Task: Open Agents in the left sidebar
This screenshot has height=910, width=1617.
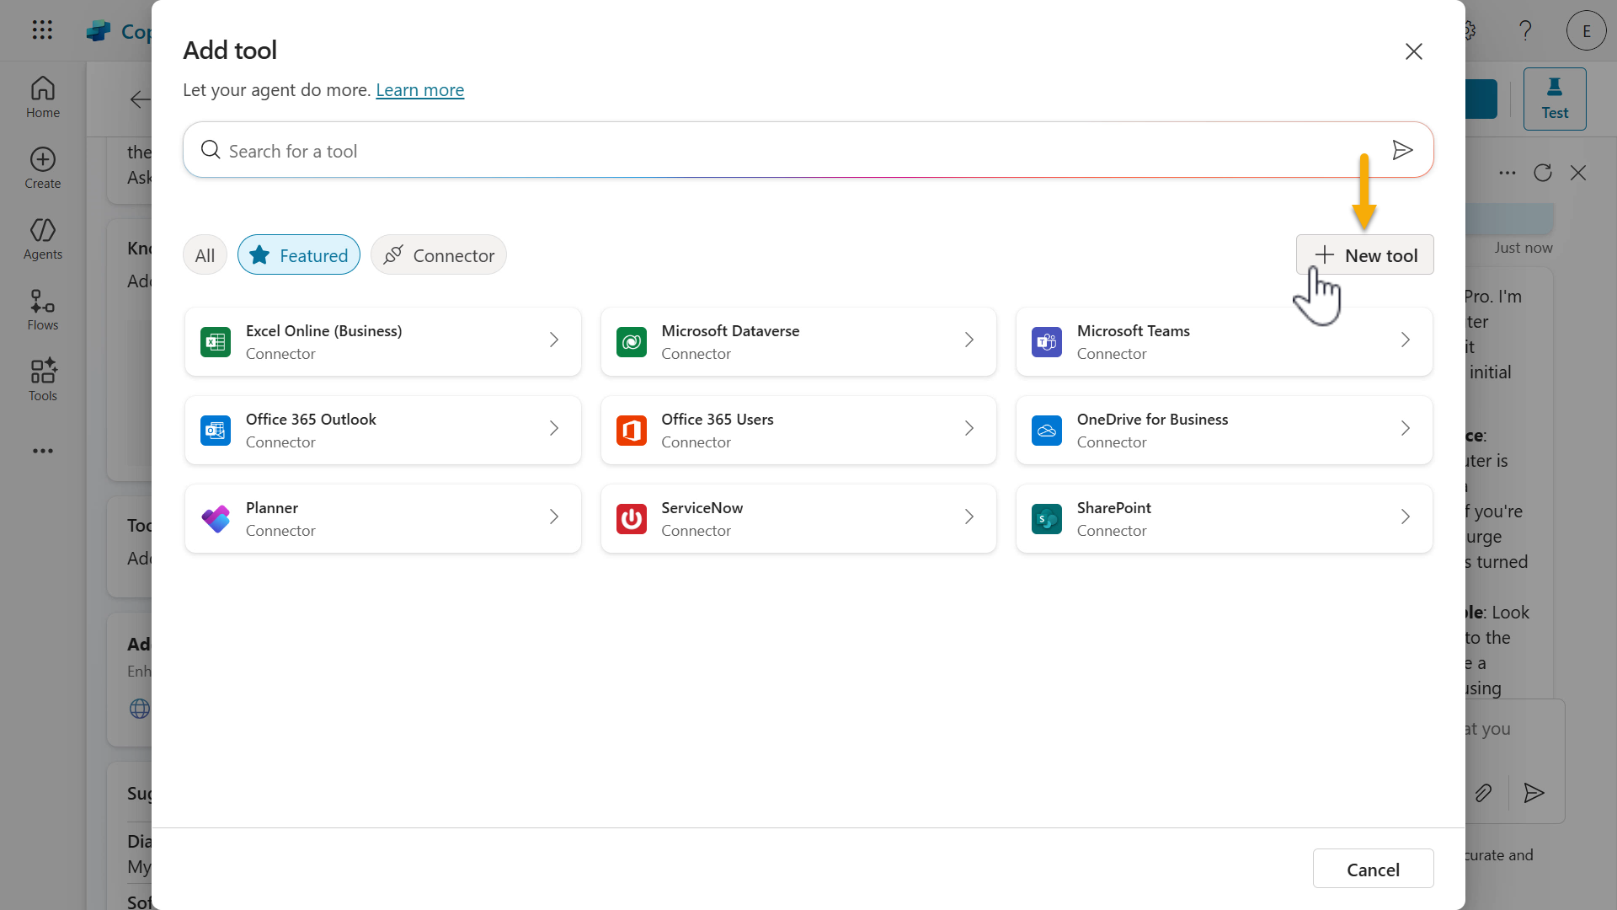Action: (x=43, y=239)
